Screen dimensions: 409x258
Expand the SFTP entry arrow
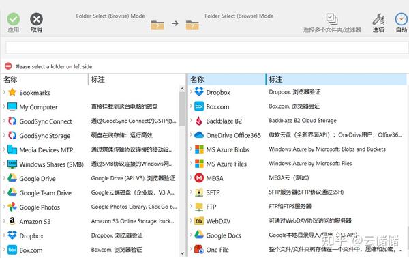click(x=191, y=192)
